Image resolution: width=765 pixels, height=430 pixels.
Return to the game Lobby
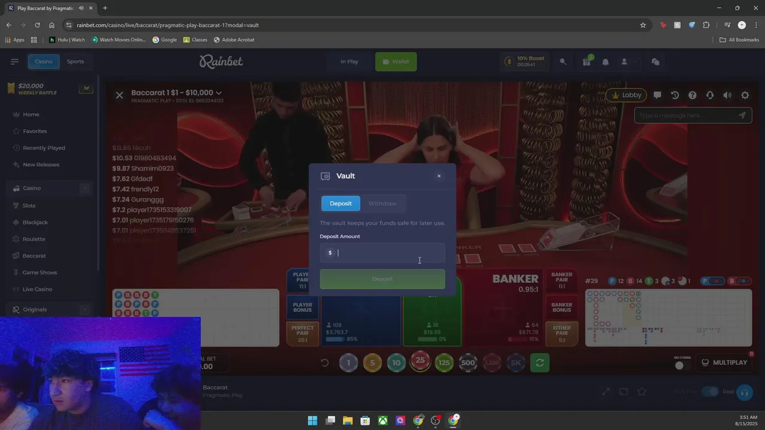[x=626, y=95]
